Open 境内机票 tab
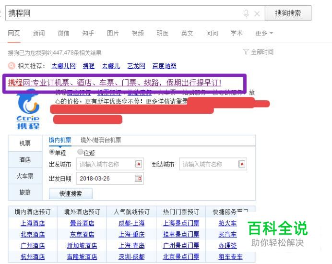Screen dimensions: 332x264 point(60,140)
